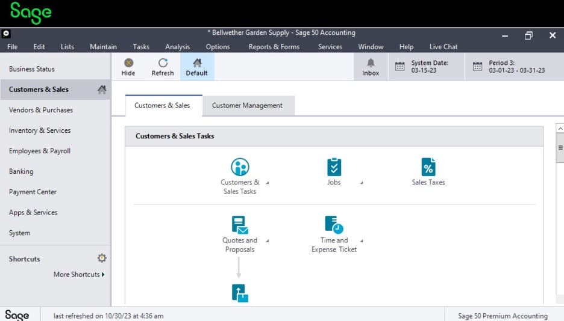Open the Edit menu
Viewport: 564px width, 321px height.
tap(39, 47)
